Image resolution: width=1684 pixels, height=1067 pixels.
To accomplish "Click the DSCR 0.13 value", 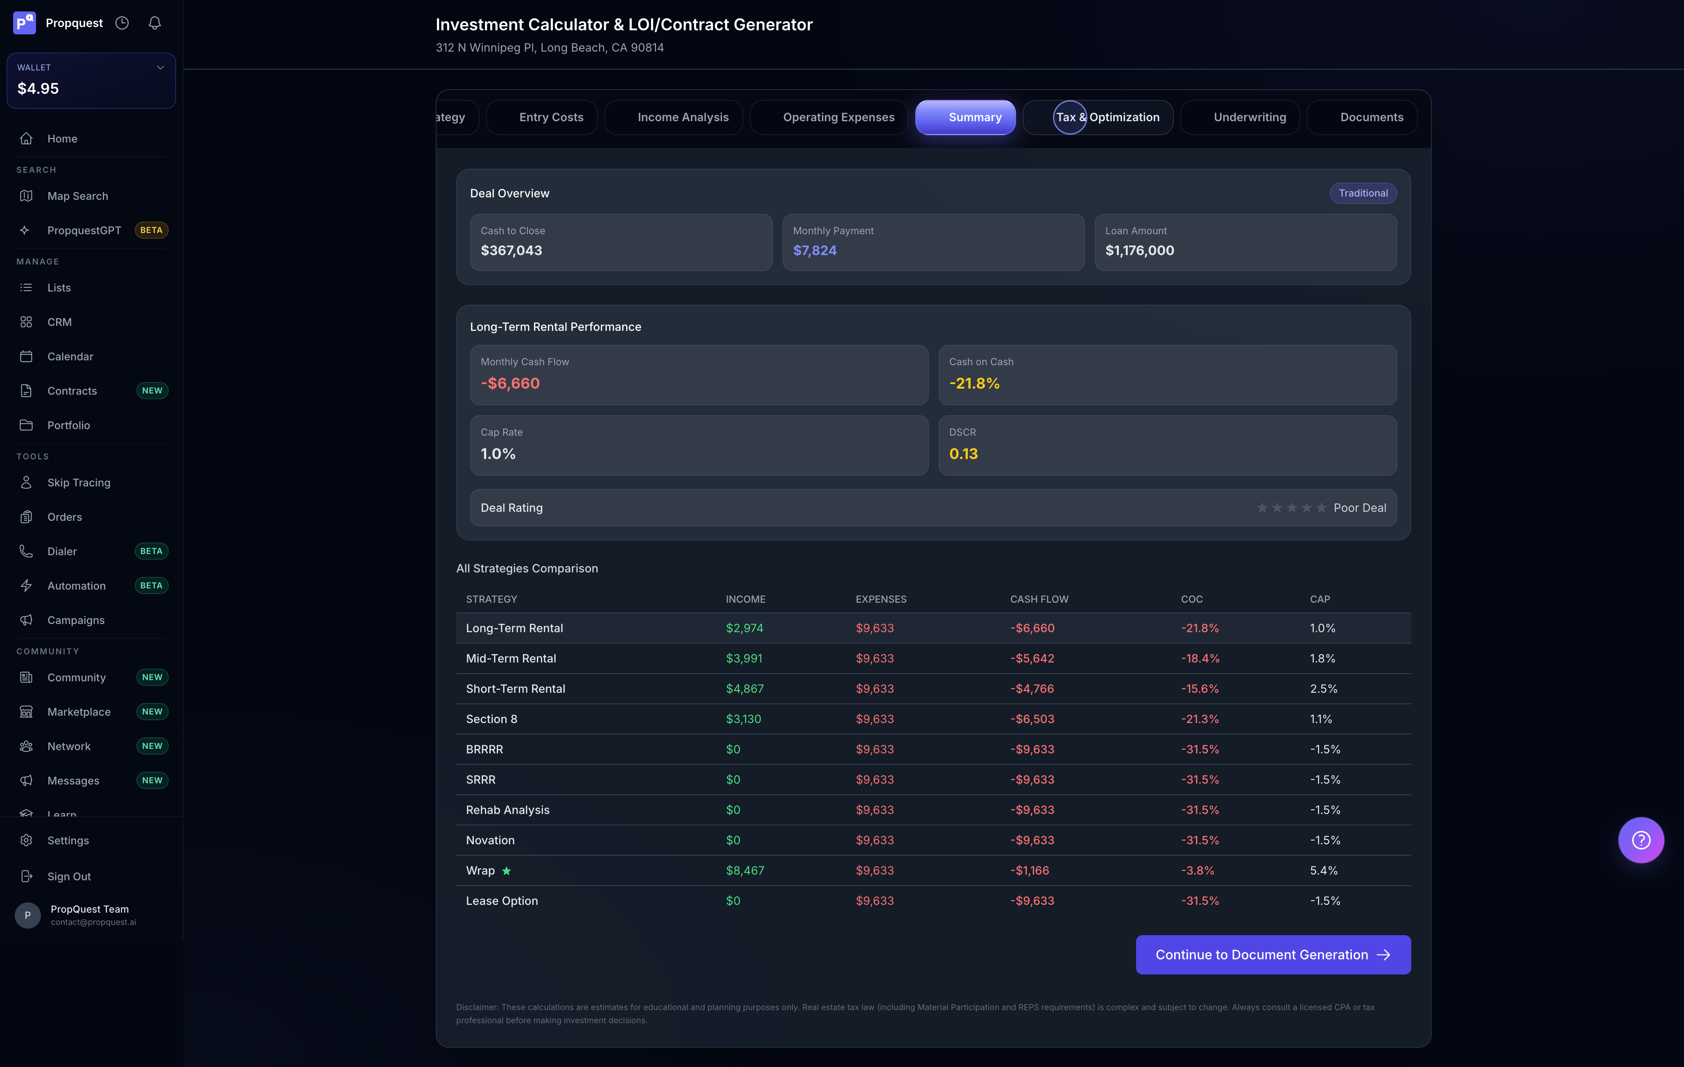I will coord(963,454).
